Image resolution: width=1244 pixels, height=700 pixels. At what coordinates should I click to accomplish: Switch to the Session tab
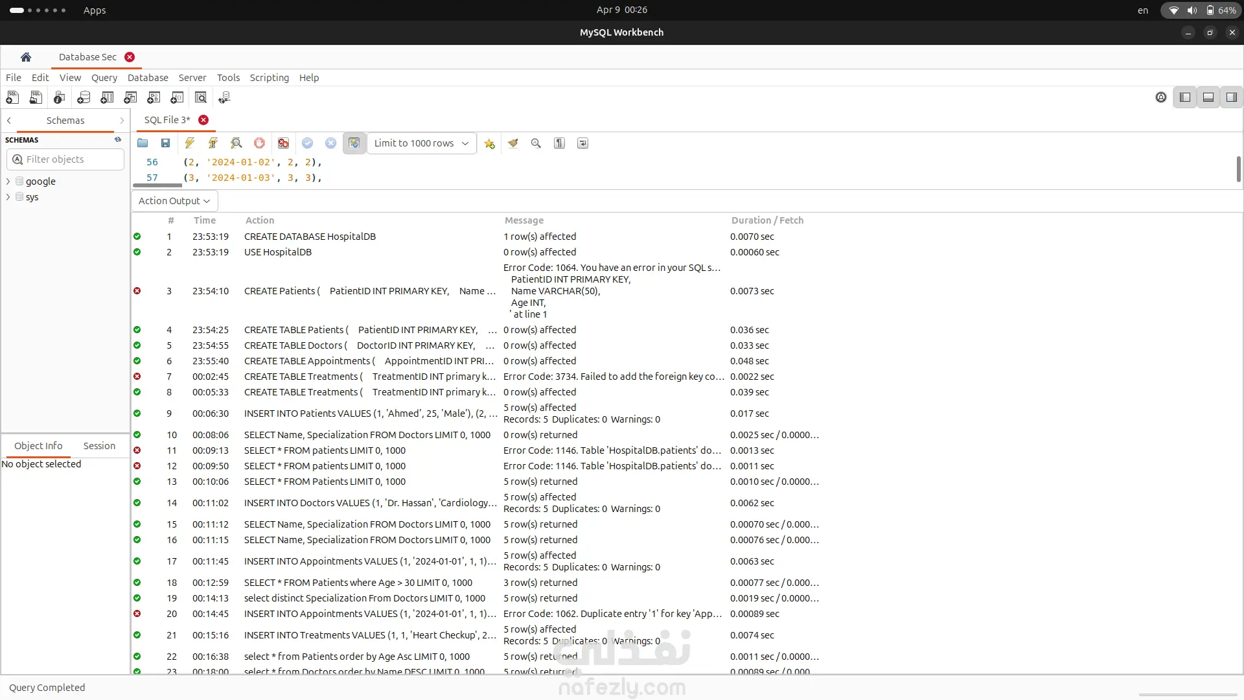coord(99,446)
